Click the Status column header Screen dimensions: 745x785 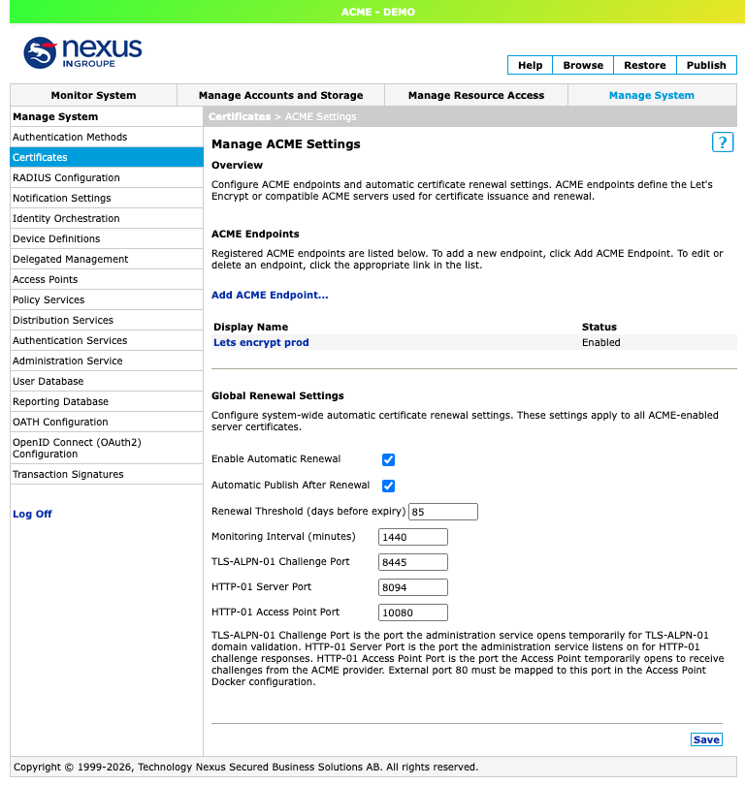click(x=599, y=327)
